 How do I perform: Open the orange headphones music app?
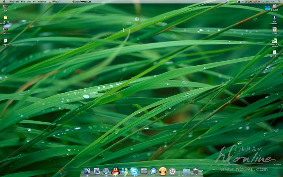(x=163, y=171)
